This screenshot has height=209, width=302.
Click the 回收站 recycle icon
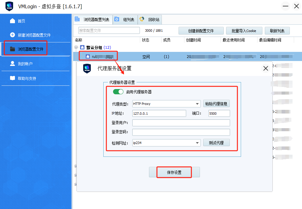pos(142,19)
